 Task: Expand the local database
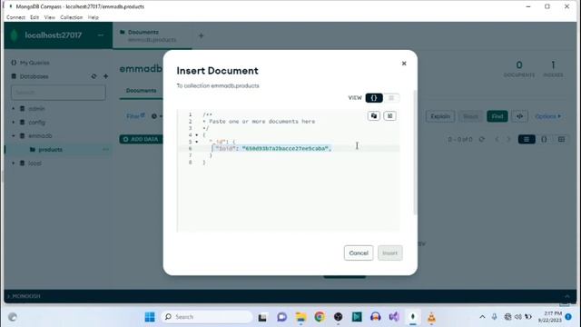coord(14,163)
